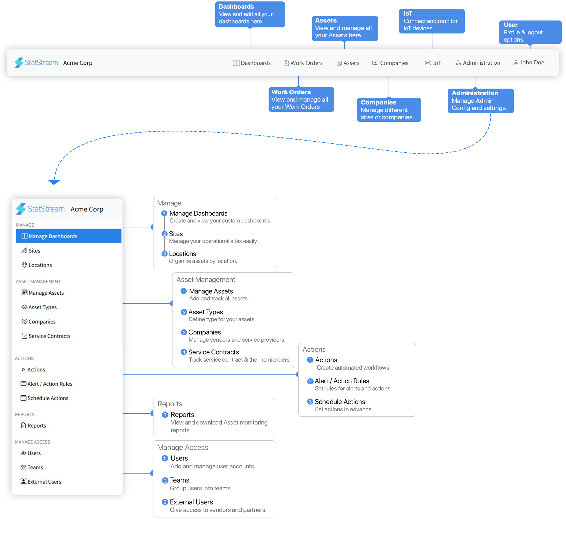The width and height of the screenshot is (566, 546).
Task: Click the Schedule Actions calendar icon
Action: 23,398
